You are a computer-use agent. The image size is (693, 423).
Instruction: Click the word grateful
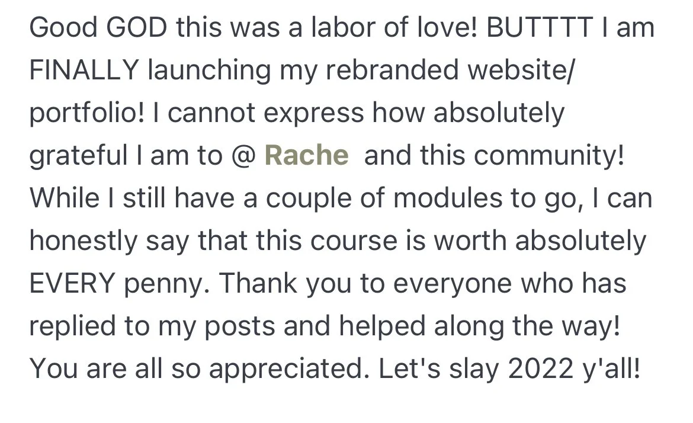(79, 156)
